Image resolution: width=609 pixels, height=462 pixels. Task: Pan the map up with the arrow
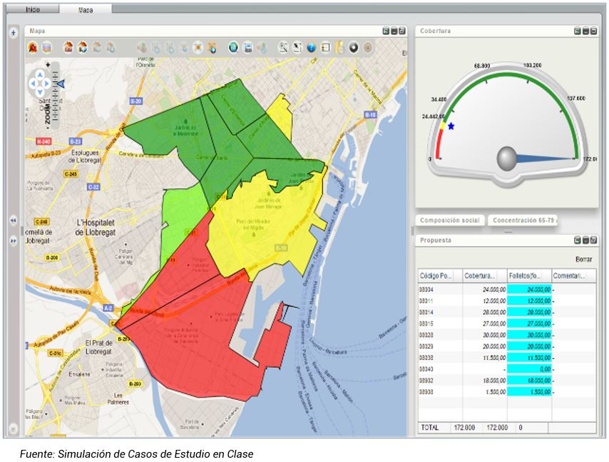[40, 74]
